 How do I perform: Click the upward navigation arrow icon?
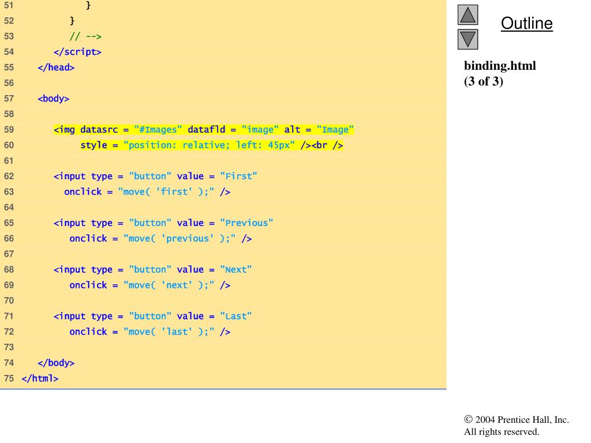pyautogui.click(x=467, y=15)
